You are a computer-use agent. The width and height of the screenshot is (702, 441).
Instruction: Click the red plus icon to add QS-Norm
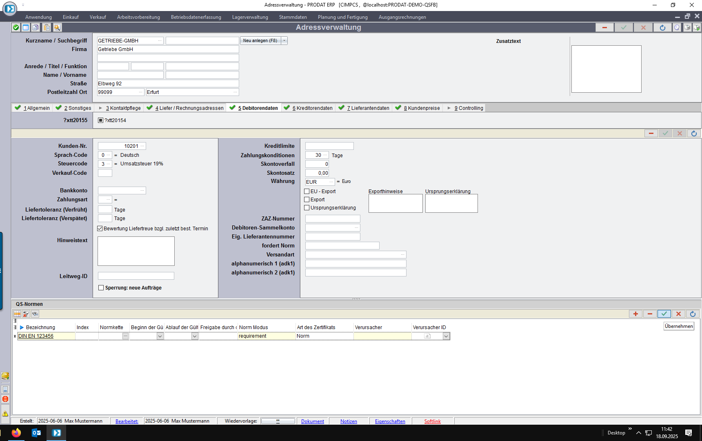tap(635, 314)
